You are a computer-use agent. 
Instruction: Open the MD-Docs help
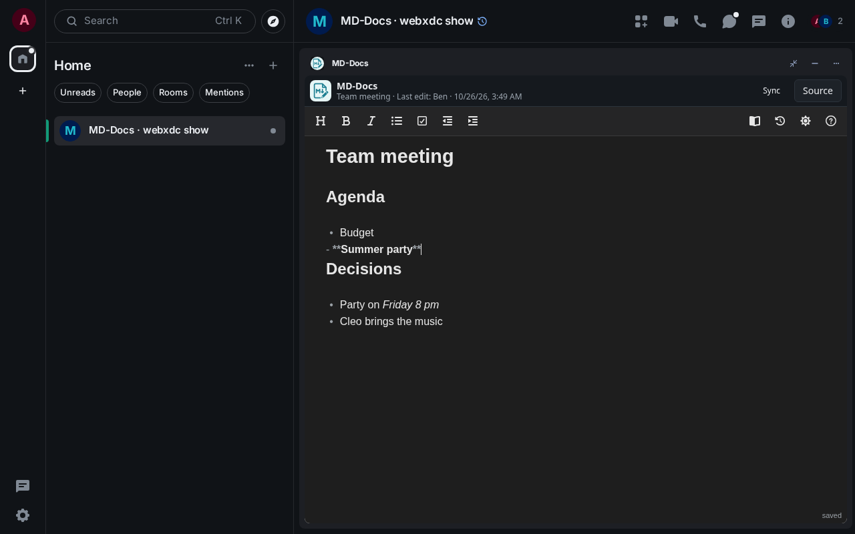[x=831, y=121]
